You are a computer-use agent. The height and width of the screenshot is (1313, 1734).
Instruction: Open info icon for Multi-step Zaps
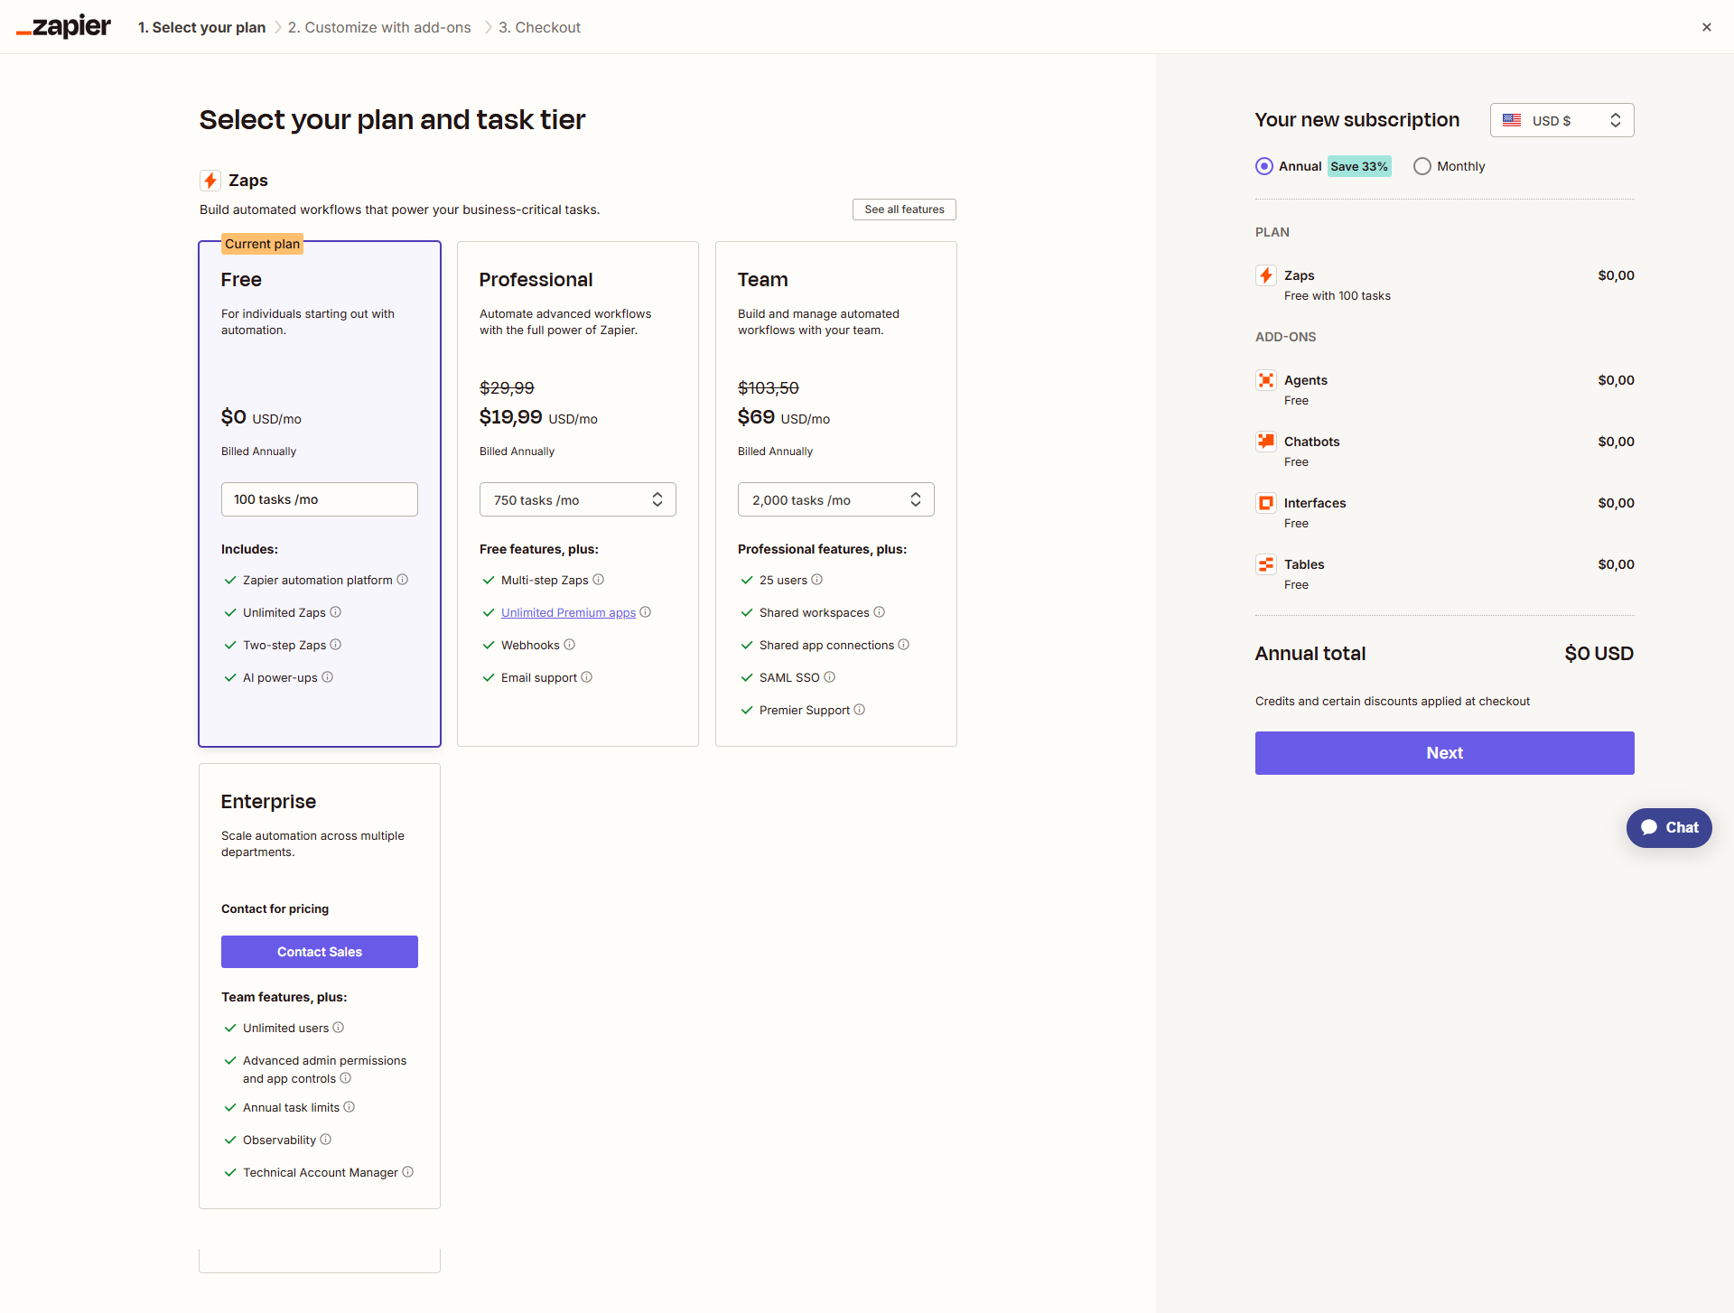599,580
